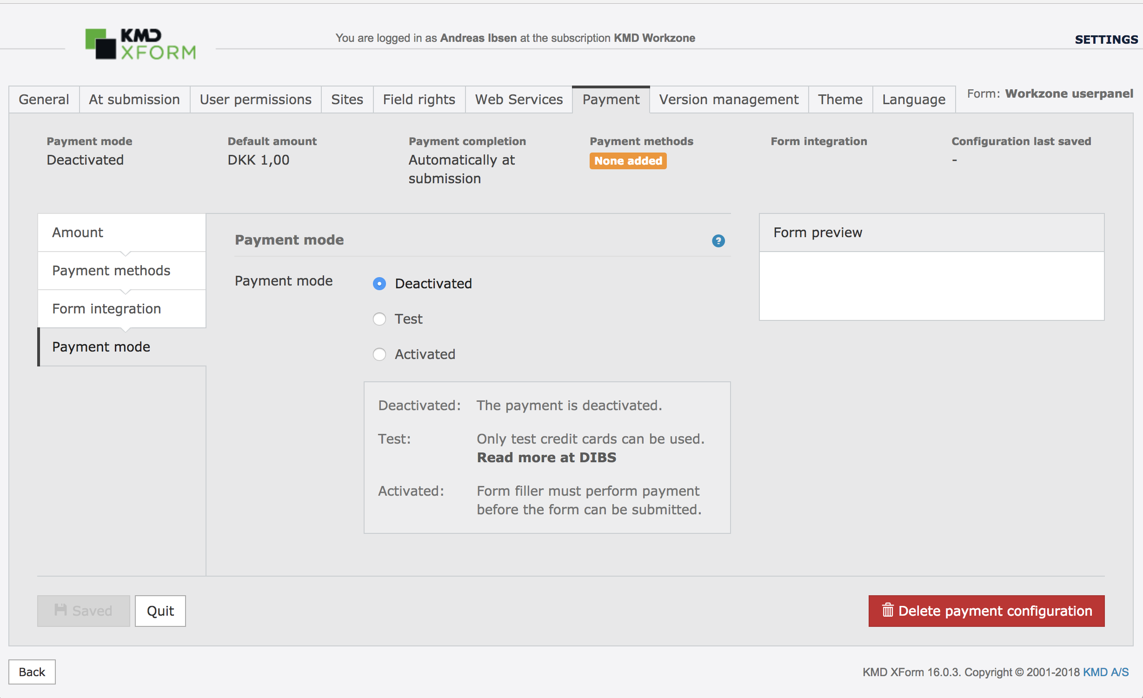Click the blue help question mark icon
Image resolution: width=1143 pixels, height=698 pixels.
(718, 240)
